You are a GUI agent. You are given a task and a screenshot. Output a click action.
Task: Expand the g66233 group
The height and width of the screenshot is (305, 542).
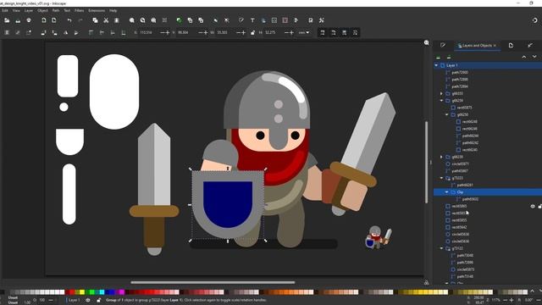[x=441, y=94]
